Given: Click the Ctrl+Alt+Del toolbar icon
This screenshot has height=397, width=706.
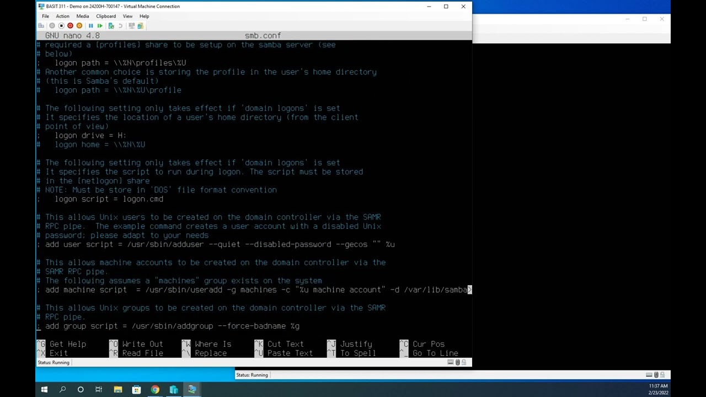Looking at the screenshot, I should tap(41, 26).
